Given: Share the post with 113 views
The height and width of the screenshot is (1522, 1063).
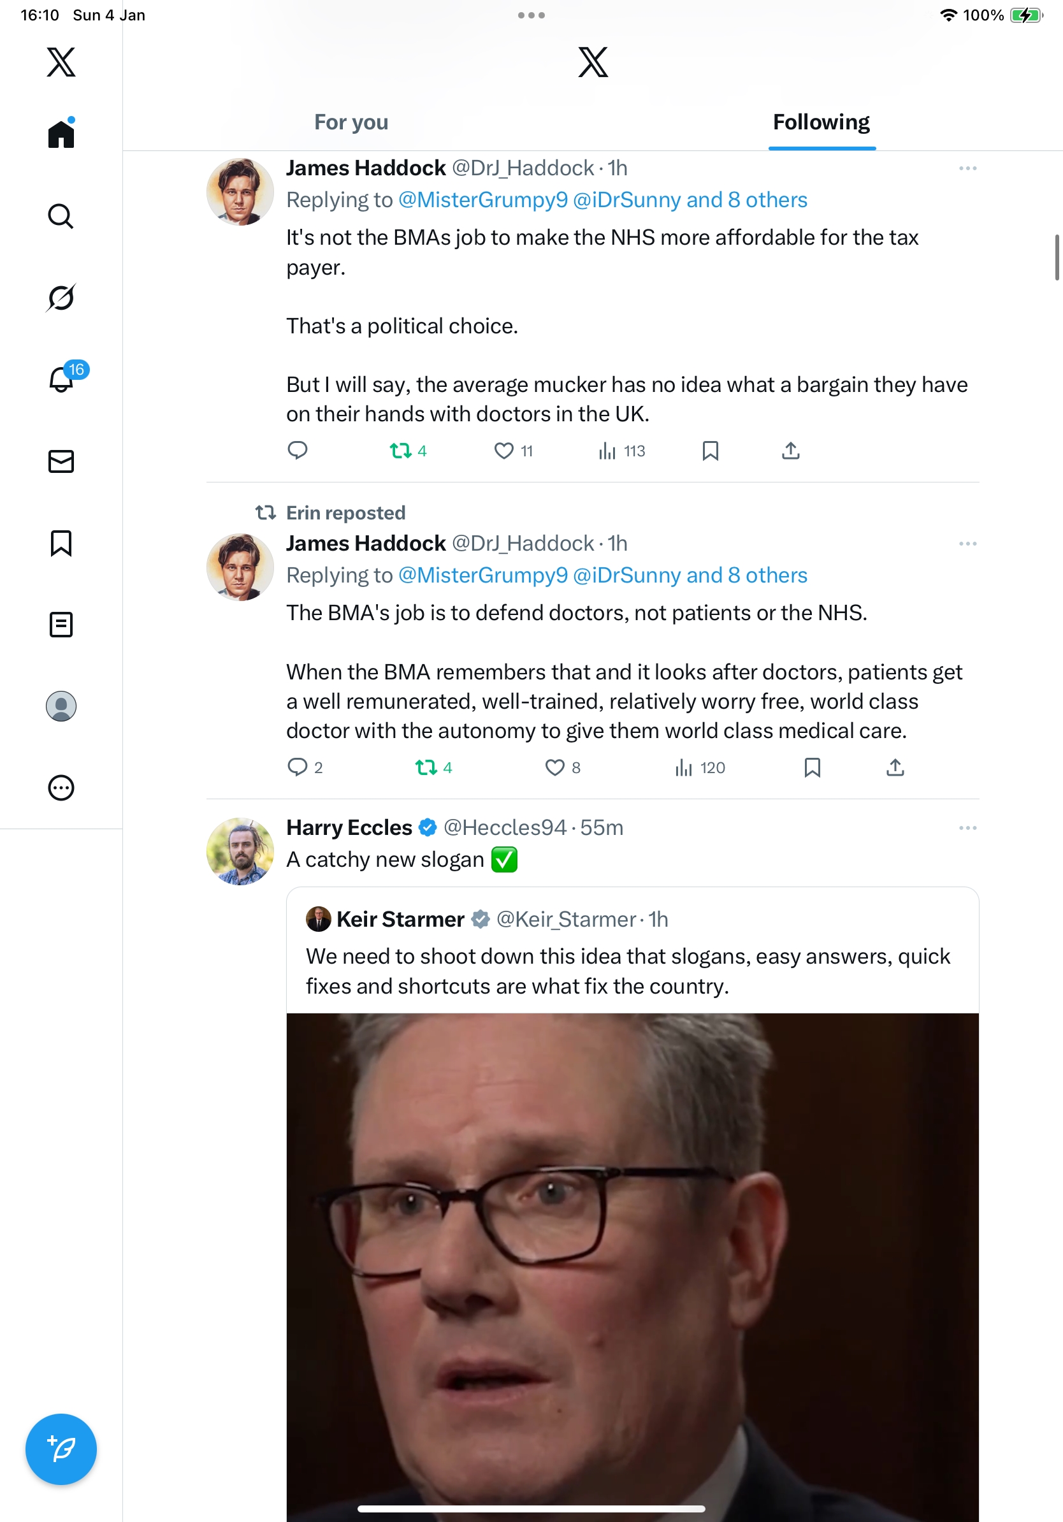Looking at the screenshot, I should point(791,451).
